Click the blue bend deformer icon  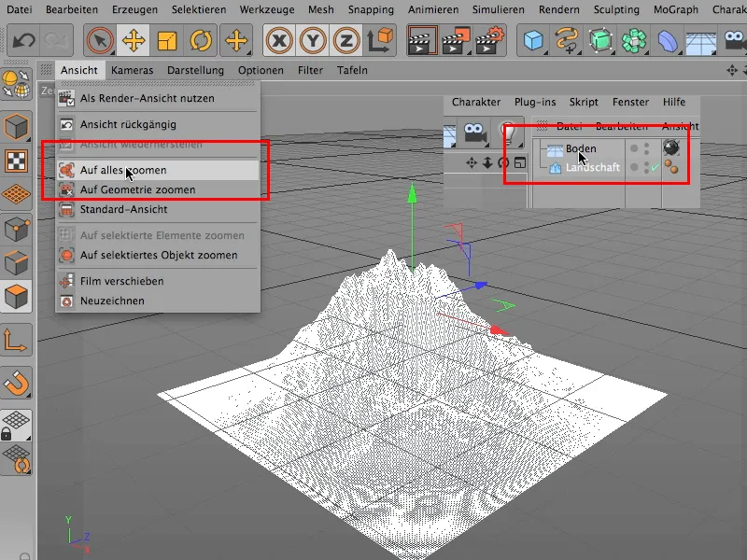point(668,40)
